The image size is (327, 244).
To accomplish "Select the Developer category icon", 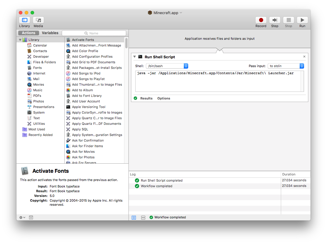I will [29, 57].
